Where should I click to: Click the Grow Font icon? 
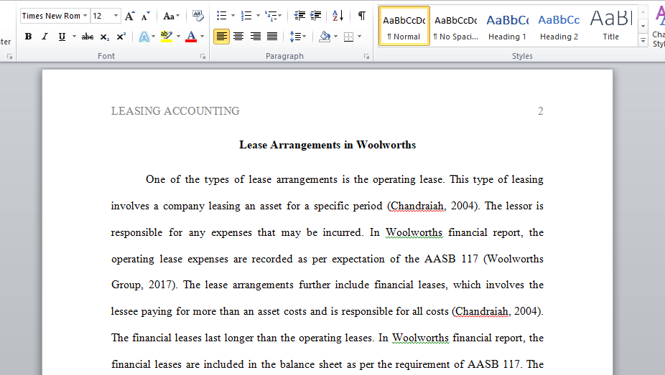click(x=129, y=16)
